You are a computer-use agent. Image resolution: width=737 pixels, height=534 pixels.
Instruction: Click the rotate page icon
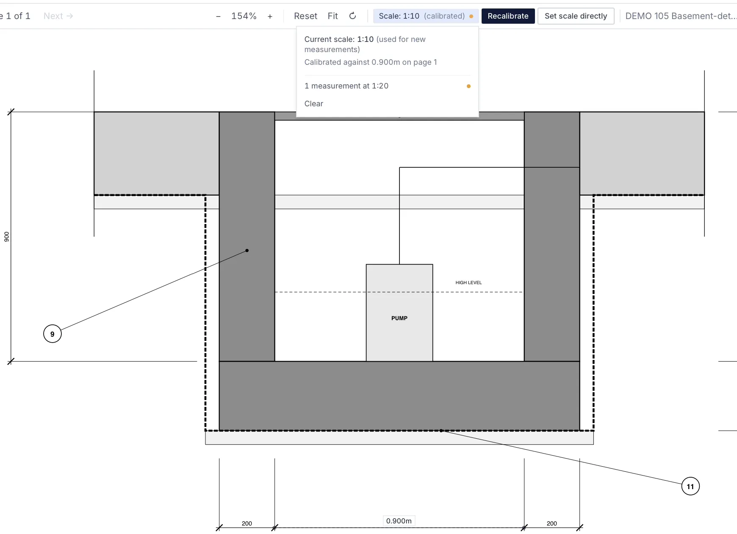pyautogui.click(x=352, y=16)
